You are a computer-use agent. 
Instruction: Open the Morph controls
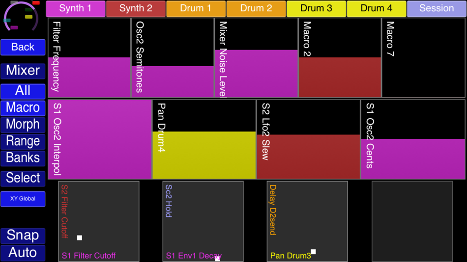[x=23, y=125]
